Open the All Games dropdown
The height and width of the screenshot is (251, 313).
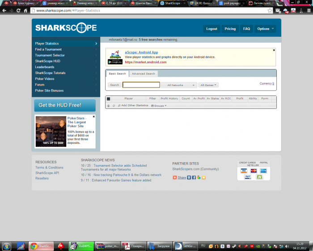(208, 85)
